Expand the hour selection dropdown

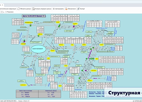point(2,12)
